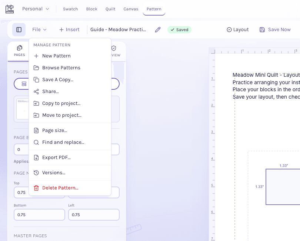This screenshot has width=300, height=241.
Task: Click the floppy disk save icon
Action: [262, 30]
